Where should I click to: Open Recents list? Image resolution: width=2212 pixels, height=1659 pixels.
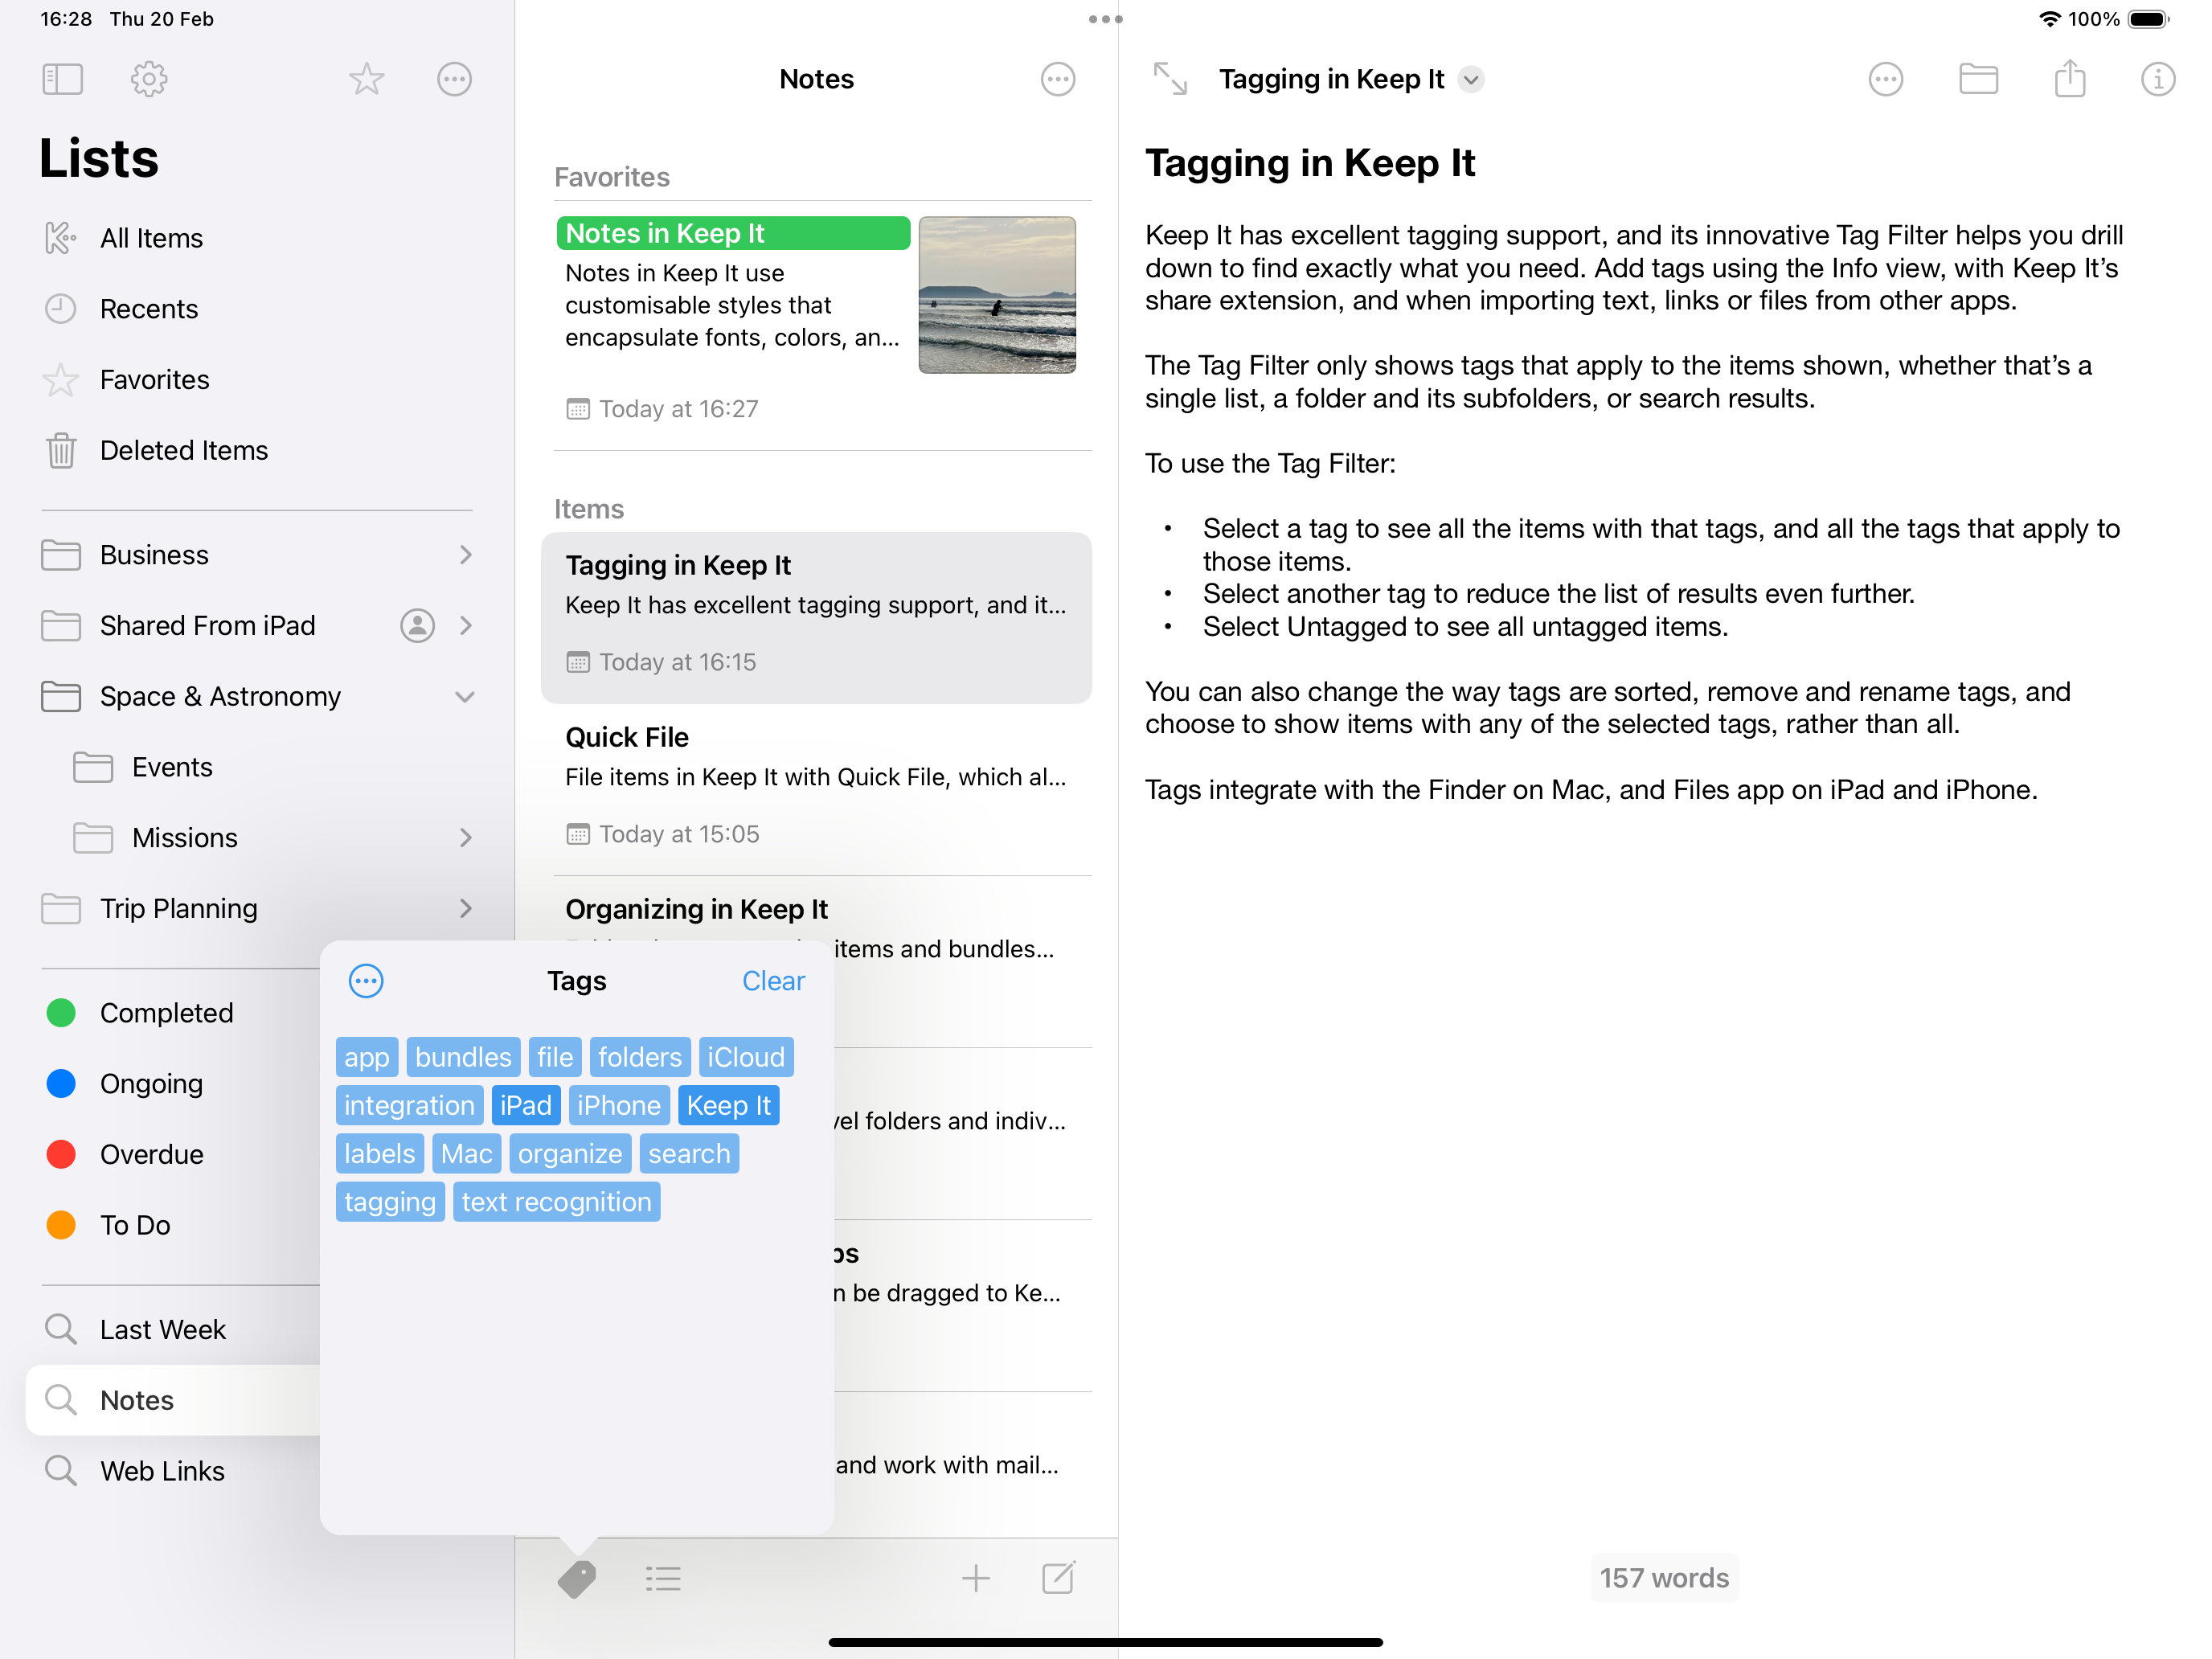click(x=257, y=309)
